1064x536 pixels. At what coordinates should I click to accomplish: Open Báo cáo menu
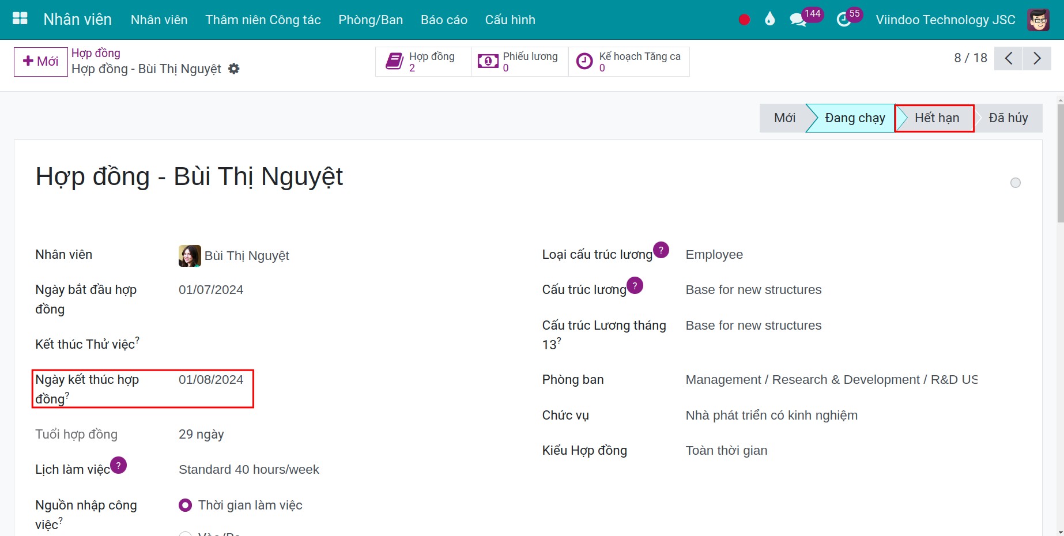(444, 20)
